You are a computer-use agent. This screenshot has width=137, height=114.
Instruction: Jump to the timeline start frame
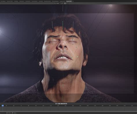(x=58, y=104)
